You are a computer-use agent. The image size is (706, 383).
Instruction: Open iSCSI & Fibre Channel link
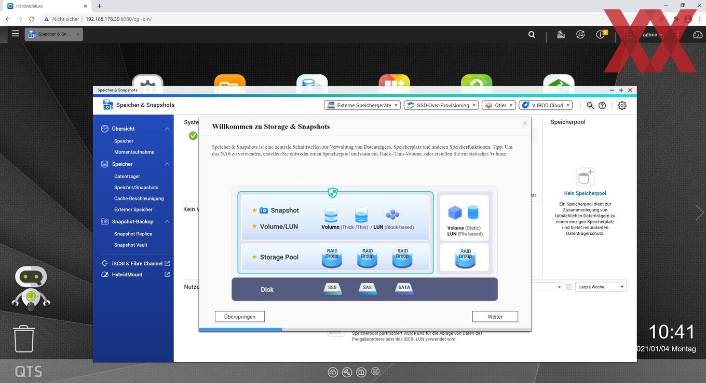tap(137, 263)
